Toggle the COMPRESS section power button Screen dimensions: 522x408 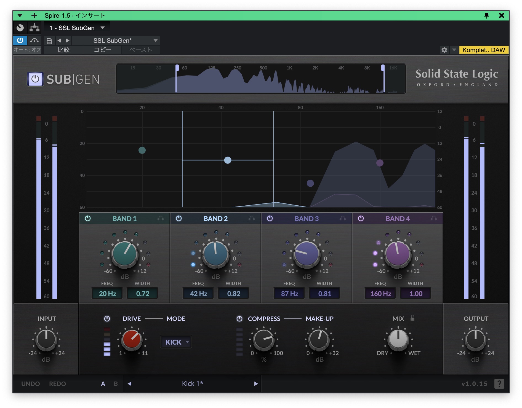pos(239,319)
